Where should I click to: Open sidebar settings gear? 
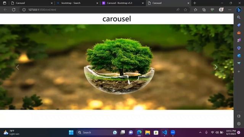239,124
